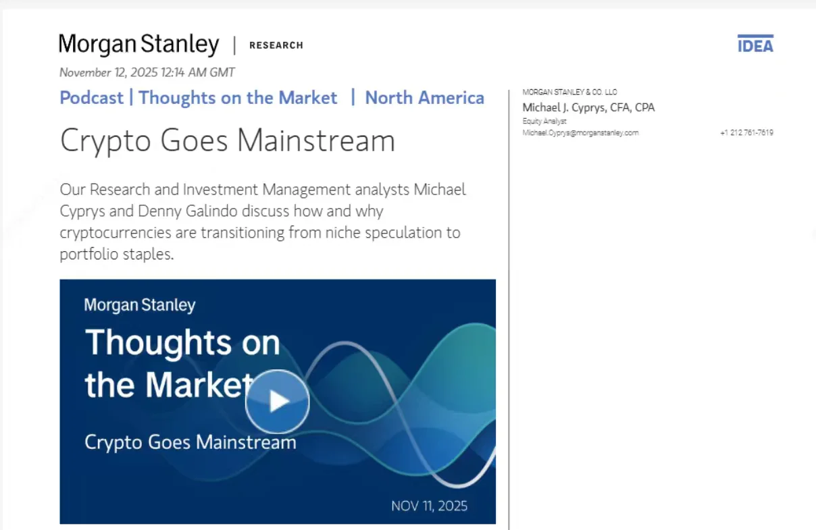Click the NOV 11, 2025 date on video
Screen dimensions: 816x530
point(429,506)
